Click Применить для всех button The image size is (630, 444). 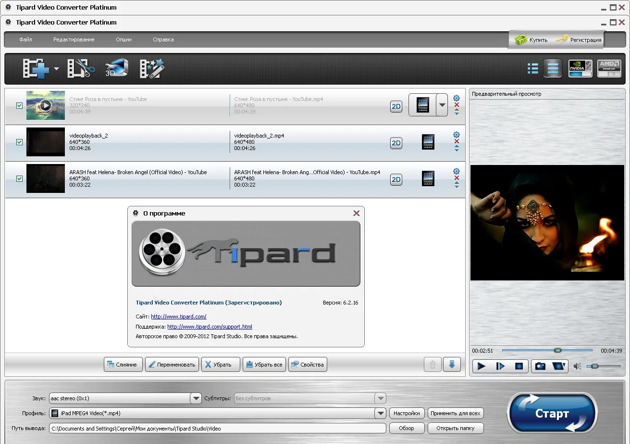click(x=455, y=413)
